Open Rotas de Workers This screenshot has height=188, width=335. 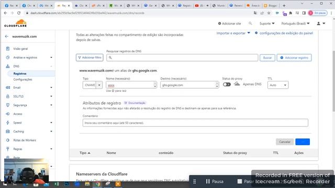[25, 140]
